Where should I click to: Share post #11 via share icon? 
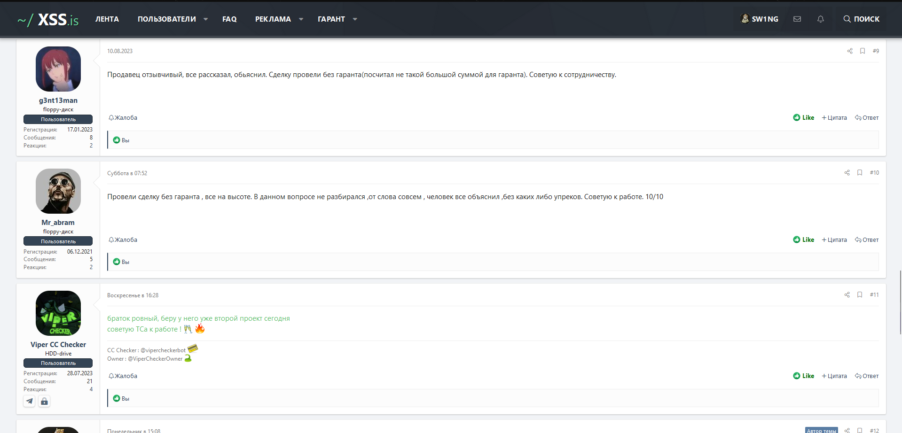tap(847, 295)
